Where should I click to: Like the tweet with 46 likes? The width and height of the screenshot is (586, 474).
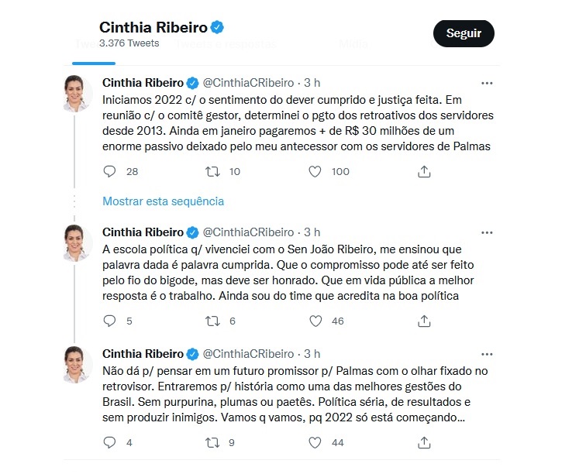click(x=315, y=321)
